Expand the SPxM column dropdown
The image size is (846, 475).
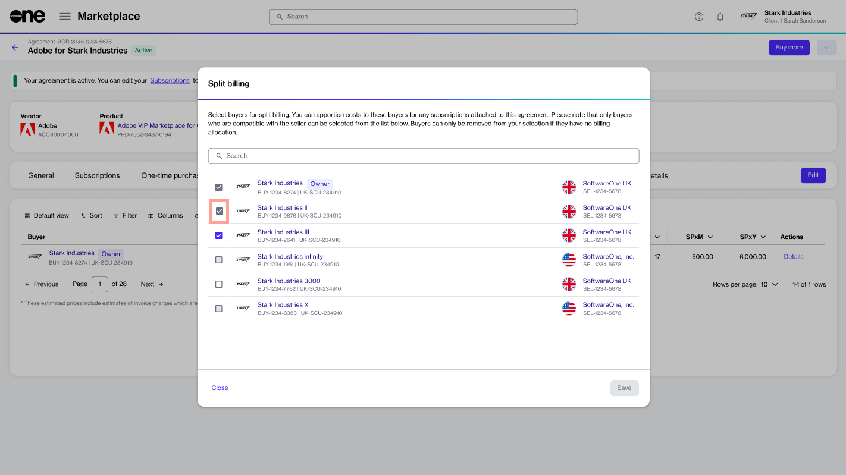pyautogui.click(x=710, y=237)
